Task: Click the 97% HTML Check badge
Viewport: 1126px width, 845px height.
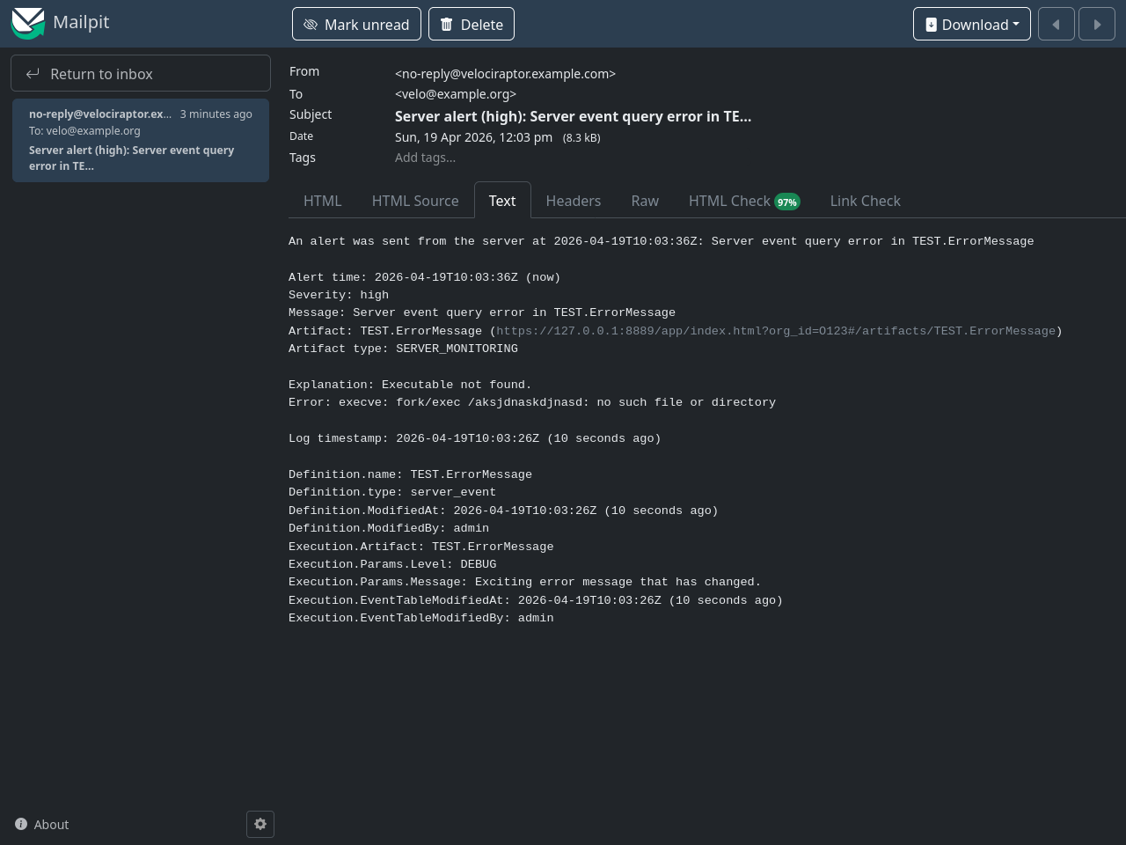Action: tap(787, 202)
